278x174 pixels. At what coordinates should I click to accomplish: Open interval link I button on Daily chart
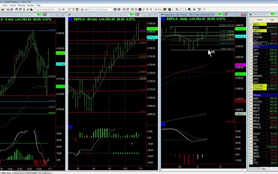click(x=225, y=14)
